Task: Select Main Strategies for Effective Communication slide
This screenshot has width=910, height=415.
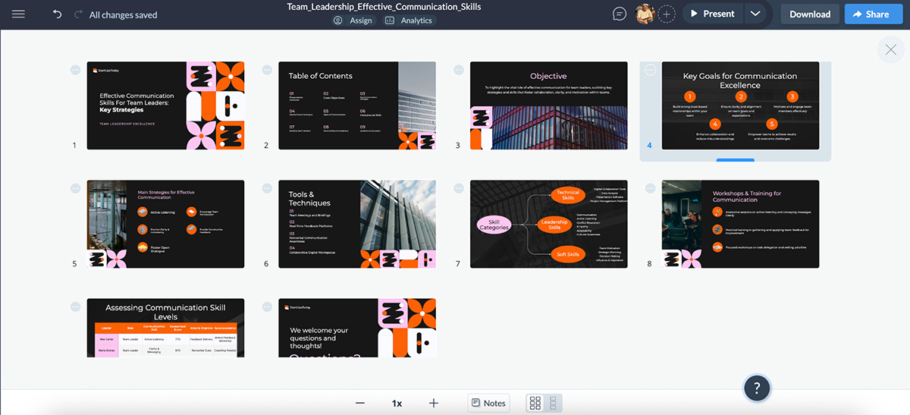Action: (166, 224)
